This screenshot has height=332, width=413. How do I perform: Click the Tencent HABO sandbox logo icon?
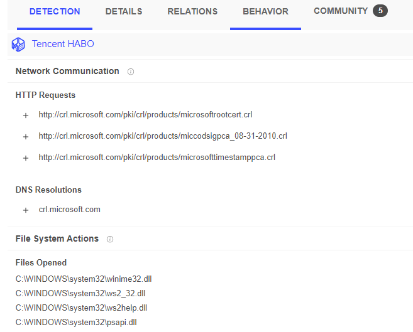click(x=18, y=44)
